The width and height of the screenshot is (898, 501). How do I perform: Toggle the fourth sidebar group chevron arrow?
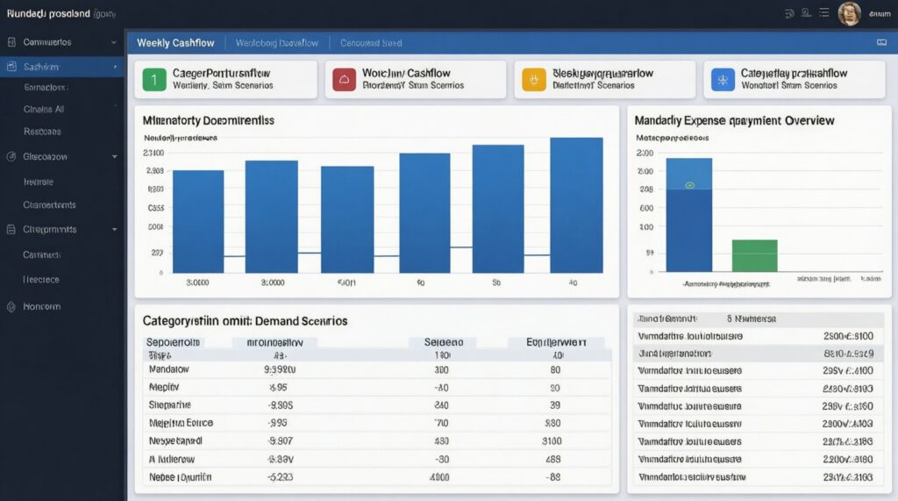[x=114, y=230]
